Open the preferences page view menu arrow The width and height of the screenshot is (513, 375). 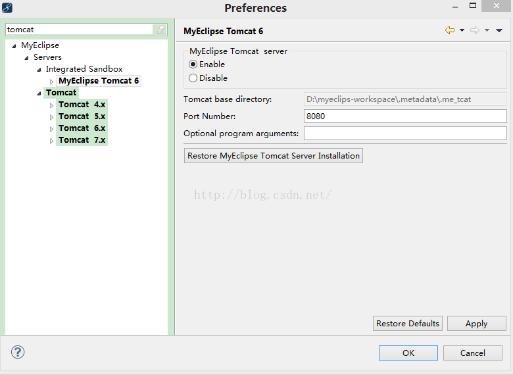point(499,30)
